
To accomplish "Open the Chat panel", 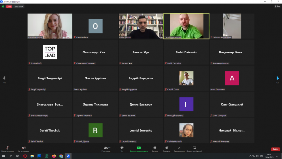I will click(x=122, y=149).
